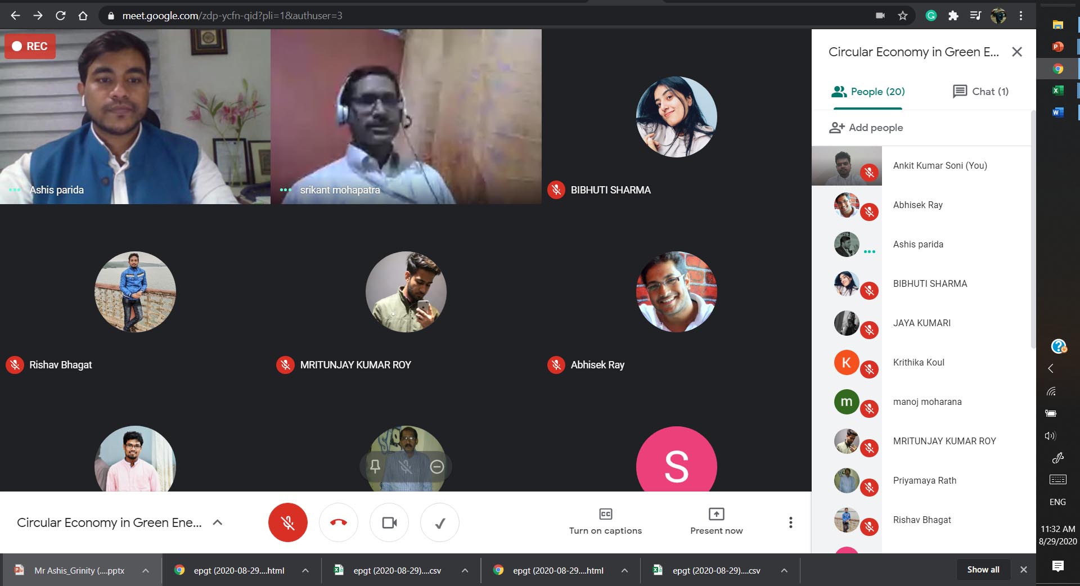Image resolution: width=1080 pixels, height=586 pixels.
Task: Open Windows action center notifications icon
Action: (x=1057, y=566)
